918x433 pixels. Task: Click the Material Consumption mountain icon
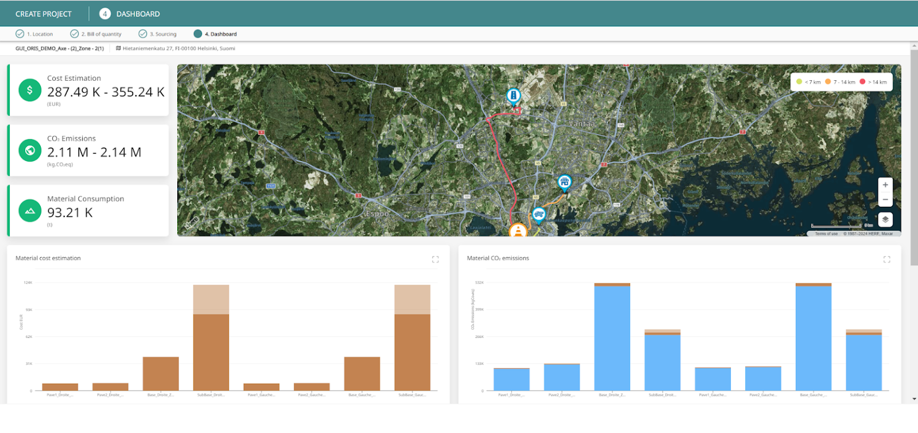30,211
